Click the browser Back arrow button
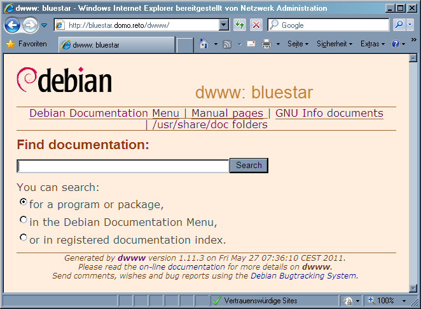Image resolution: width=421 pixels, height=309 pixels. click(x=12, y=25)
